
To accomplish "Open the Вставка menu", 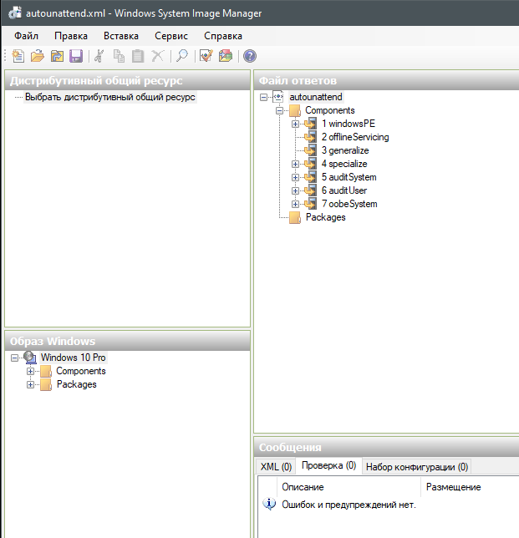I will click(121, 36).
